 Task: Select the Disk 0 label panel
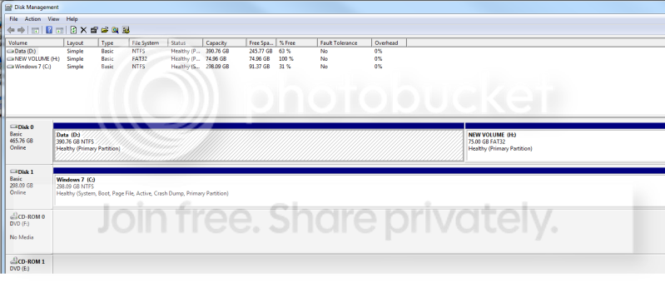point(29,142)
